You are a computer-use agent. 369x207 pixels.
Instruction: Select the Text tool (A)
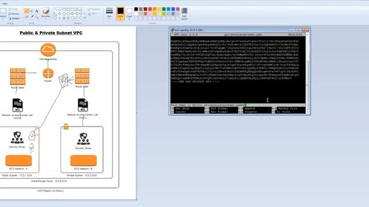(36, 11)
